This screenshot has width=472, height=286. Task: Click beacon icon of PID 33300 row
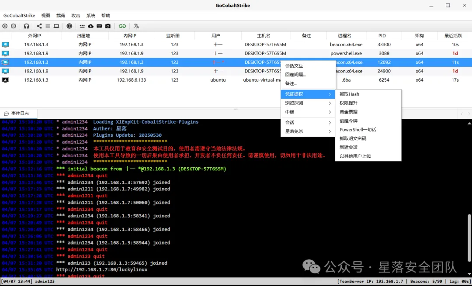tap(5, 45)
